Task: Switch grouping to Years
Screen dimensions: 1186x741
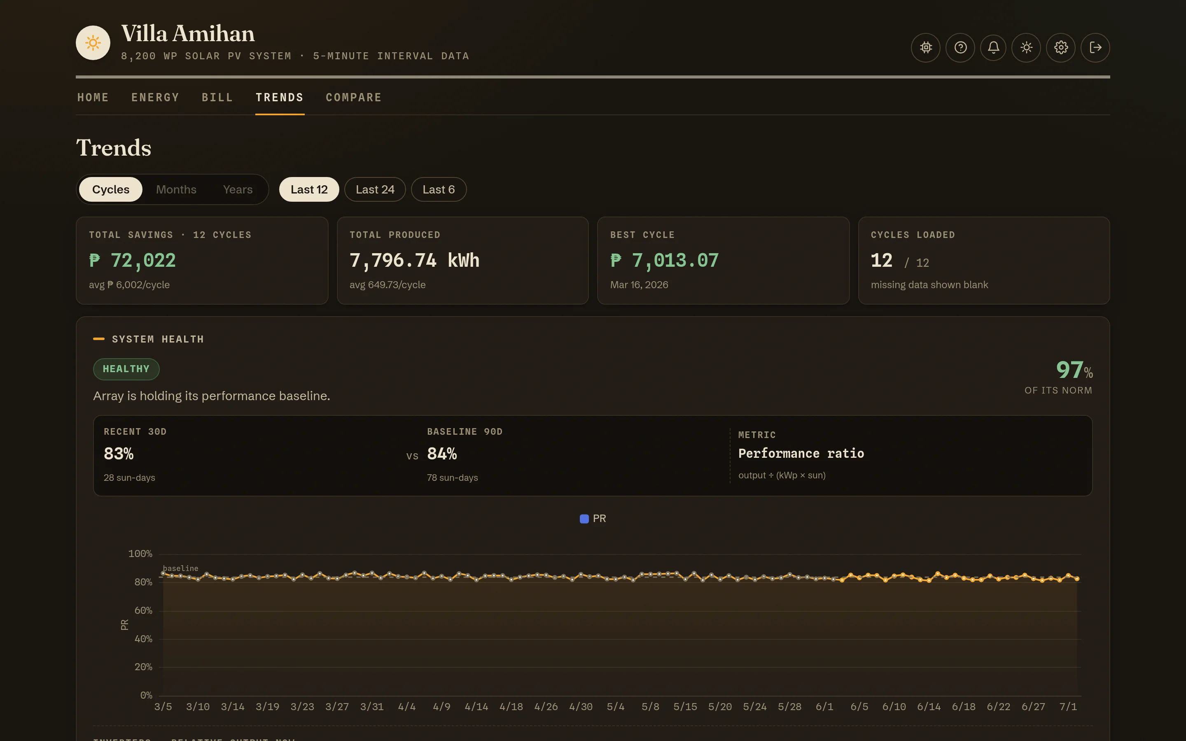Action: tap(238, 190)
